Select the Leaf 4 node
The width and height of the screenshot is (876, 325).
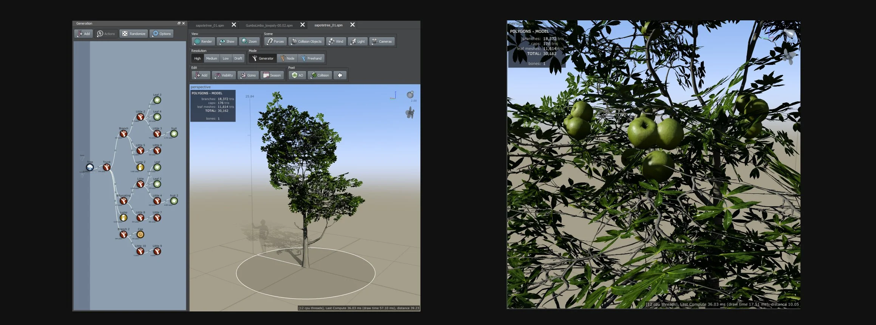pyautogui.click(x=157, y=117)
